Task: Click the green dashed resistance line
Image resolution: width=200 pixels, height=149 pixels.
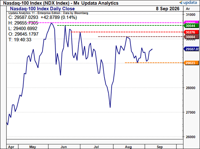Action: (120, 25)
